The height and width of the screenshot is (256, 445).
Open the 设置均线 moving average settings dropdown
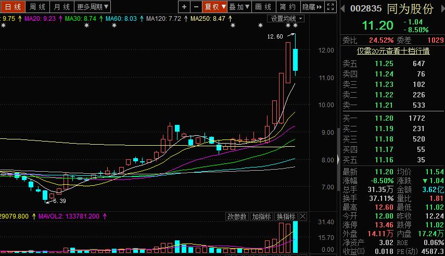coord(286,18)
